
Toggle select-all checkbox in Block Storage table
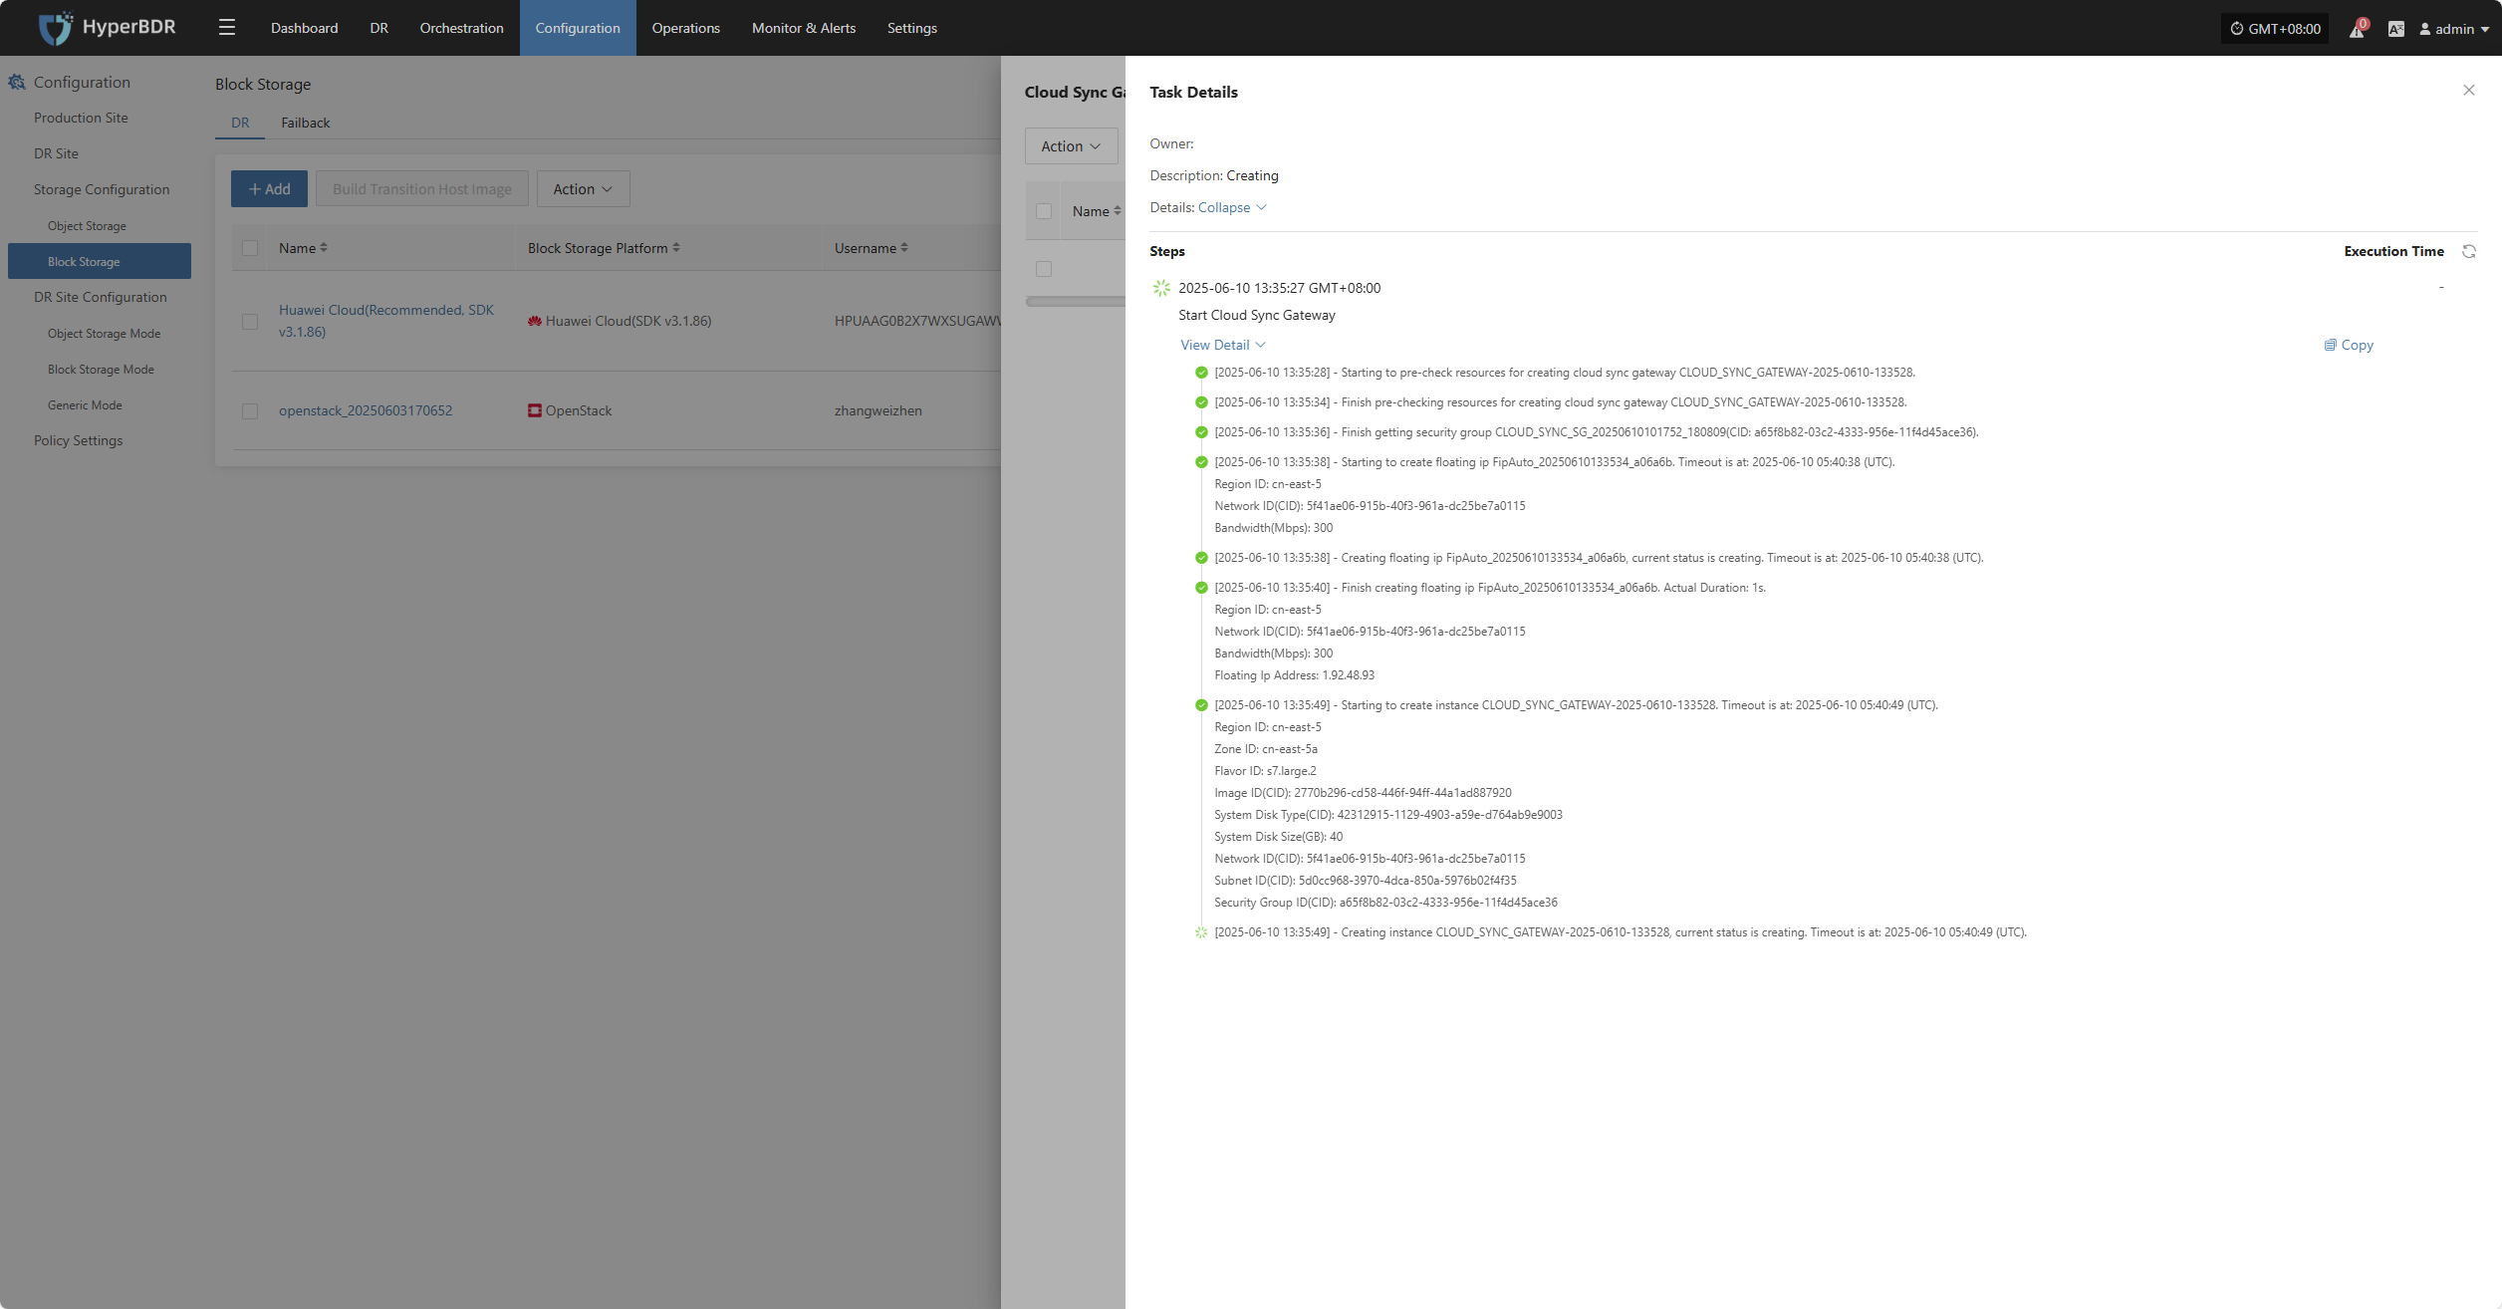[x=250, y=248]
